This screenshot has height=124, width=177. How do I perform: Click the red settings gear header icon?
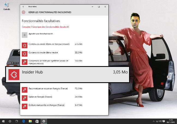tap(23, 12)
